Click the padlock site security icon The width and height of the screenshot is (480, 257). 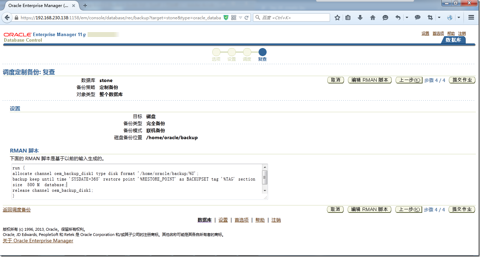point(16,18)
